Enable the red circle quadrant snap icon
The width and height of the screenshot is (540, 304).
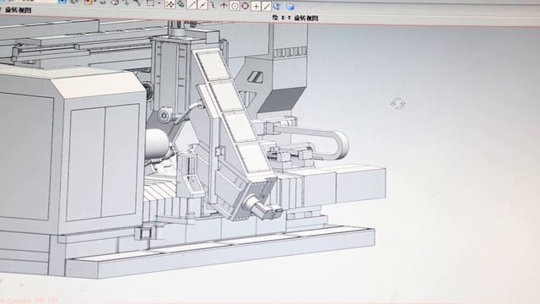(x=246, y=5)
